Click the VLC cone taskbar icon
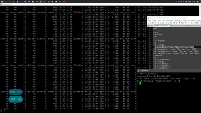 pyautogui.click(x=45, y=2)
